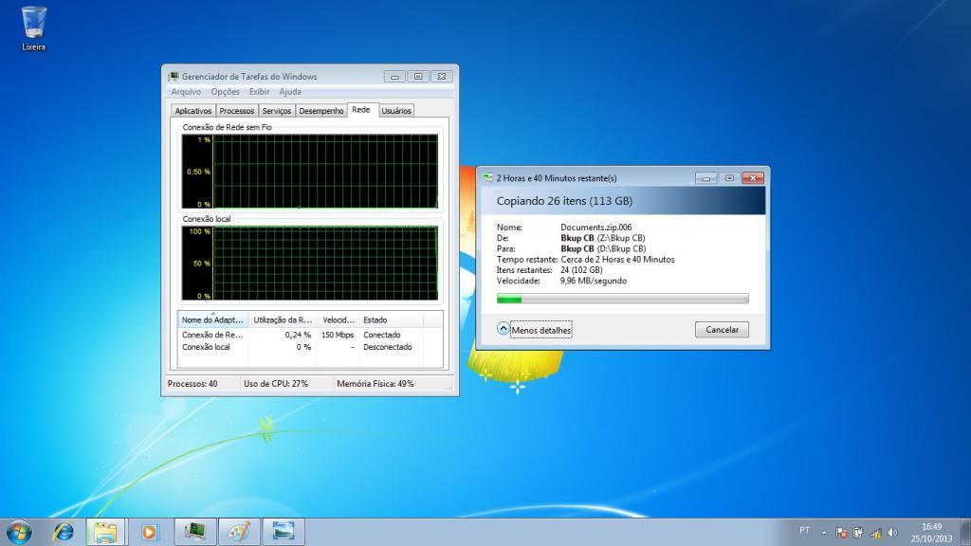Close the Task Manager window

(442, 77)
